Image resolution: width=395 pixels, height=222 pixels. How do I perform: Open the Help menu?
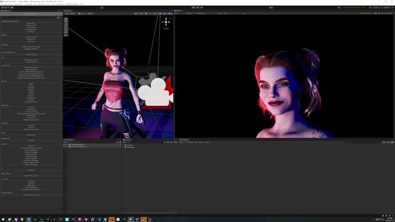[81, 4]
